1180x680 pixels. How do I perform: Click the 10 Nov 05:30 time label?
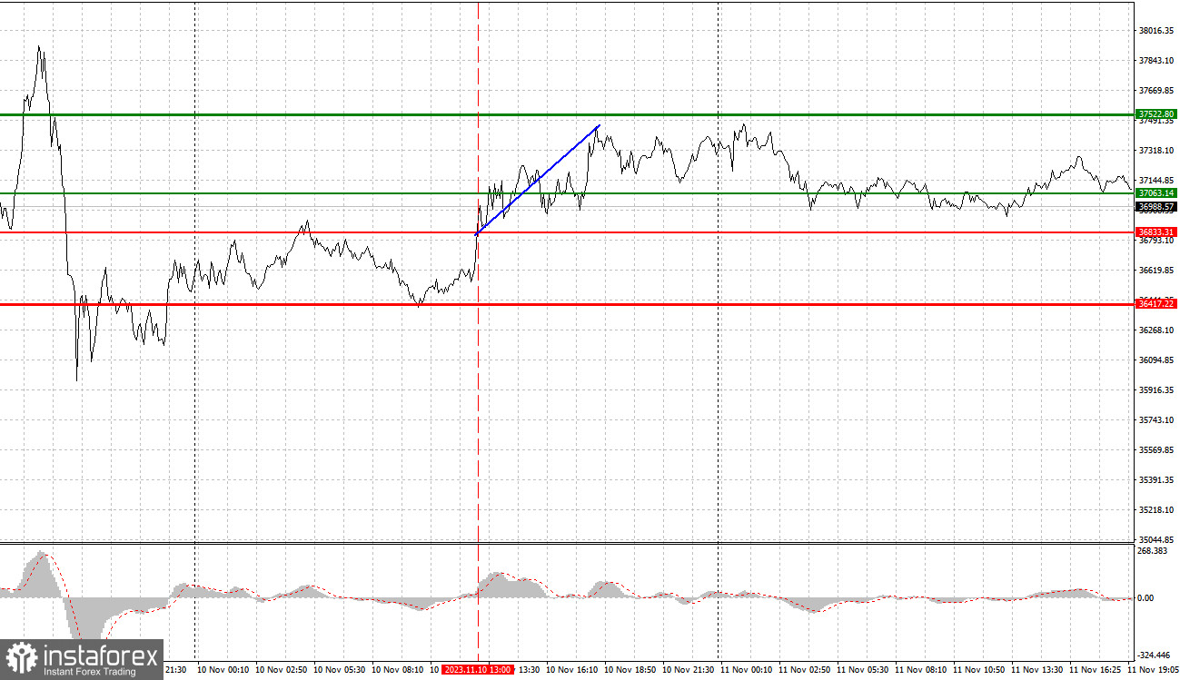pos(341,669)
